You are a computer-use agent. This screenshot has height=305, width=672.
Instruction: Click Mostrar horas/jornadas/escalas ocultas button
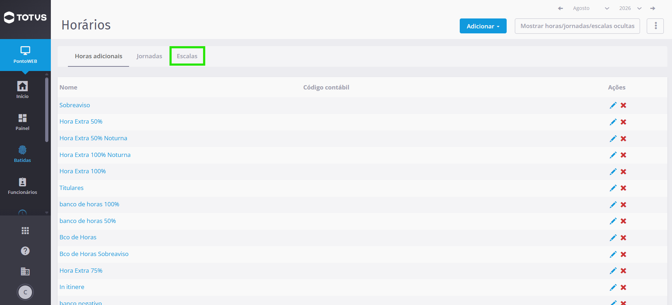pos(577,26)
